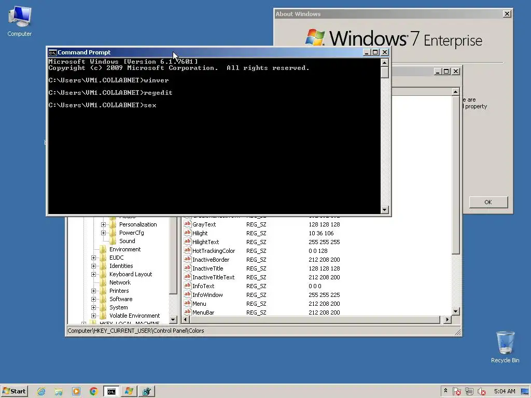531x398 pixels.
Task: Select the InfoWindow value icon
Action: [187, 294]
